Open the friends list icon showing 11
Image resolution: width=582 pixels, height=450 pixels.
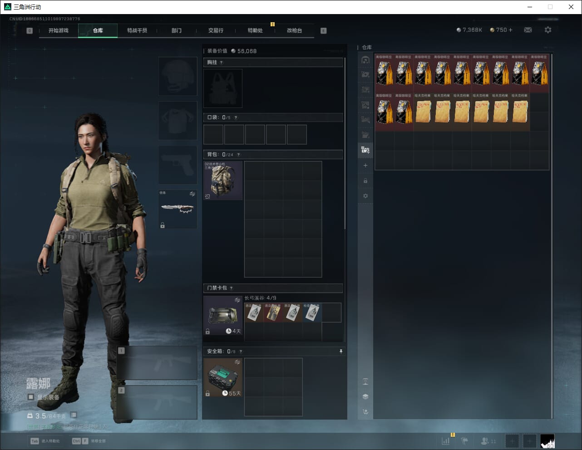click(x=488, y=441)
